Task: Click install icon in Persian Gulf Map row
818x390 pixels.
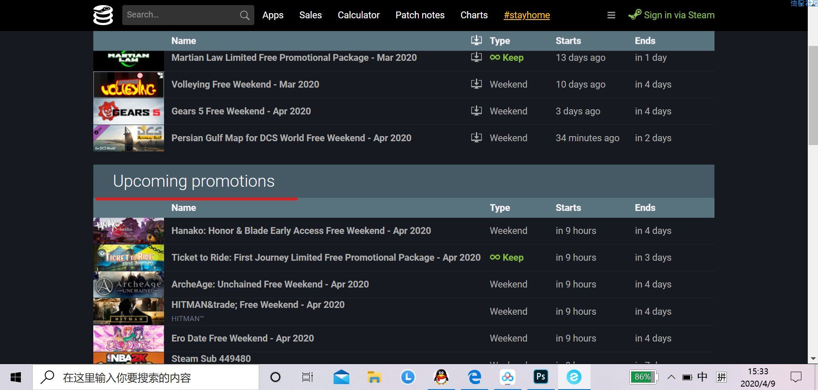Action: pyautogui.click(x=476, y=137)
